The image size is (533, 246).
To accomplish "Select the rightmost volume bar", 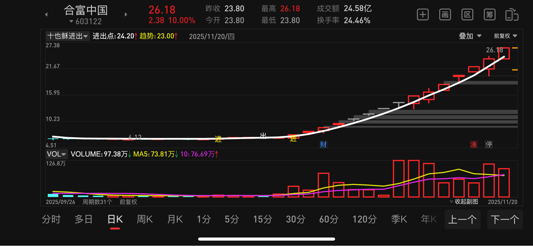I will coord(504,183).
